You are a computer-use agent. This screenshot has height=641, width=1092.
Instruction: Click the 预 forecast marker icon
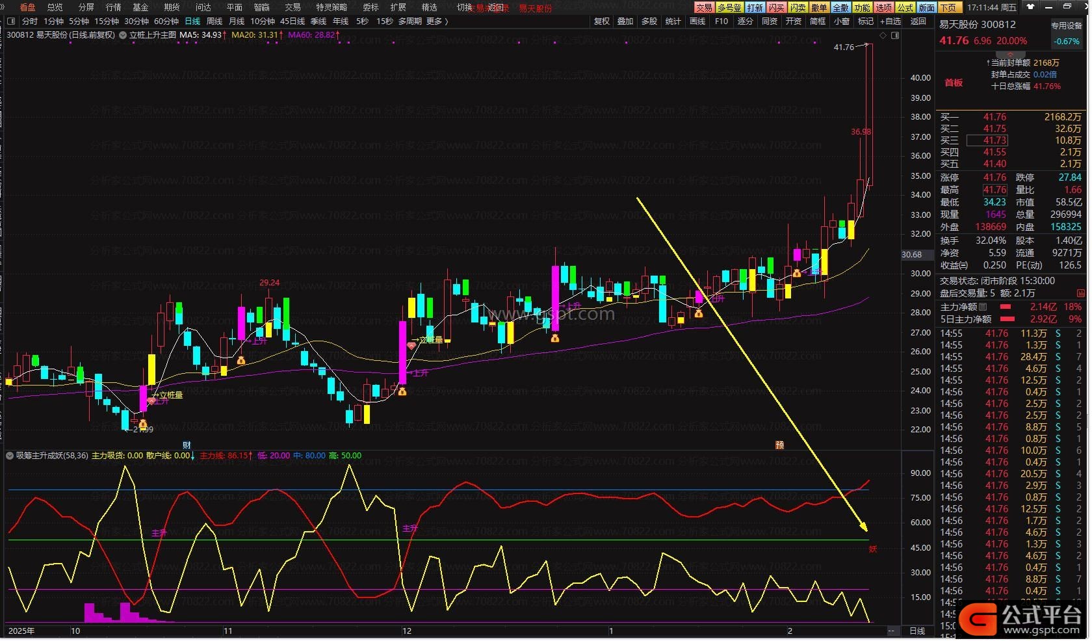[x=779, y=445]
